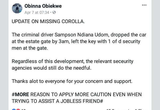Open the post options three-dot menu
This screenshot has width=160, height=110.
(x=144, y=5)
